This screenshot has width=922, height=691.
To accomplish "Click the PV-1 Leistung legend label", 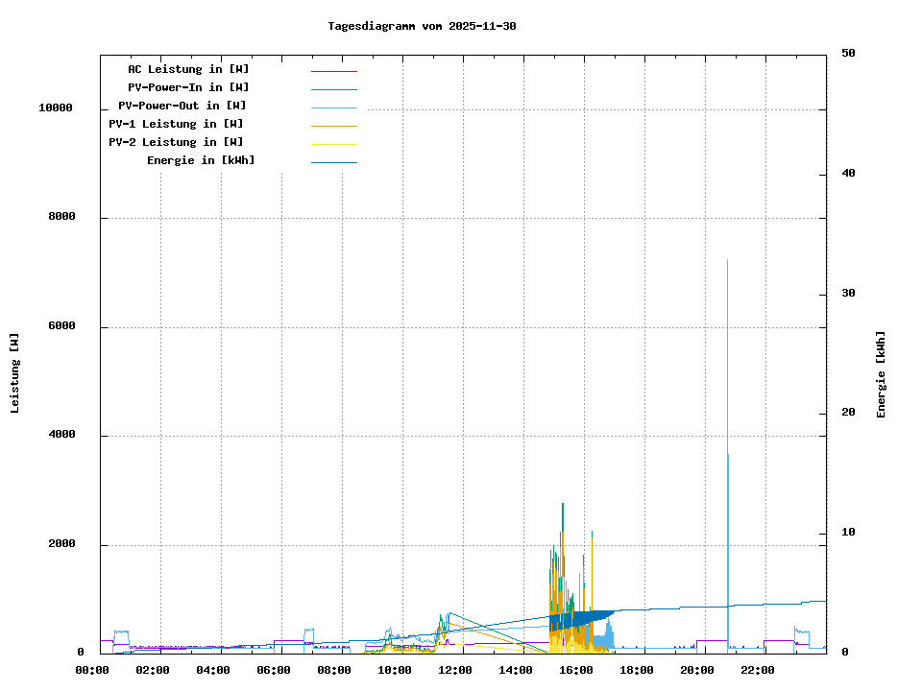I will [176, 124].
